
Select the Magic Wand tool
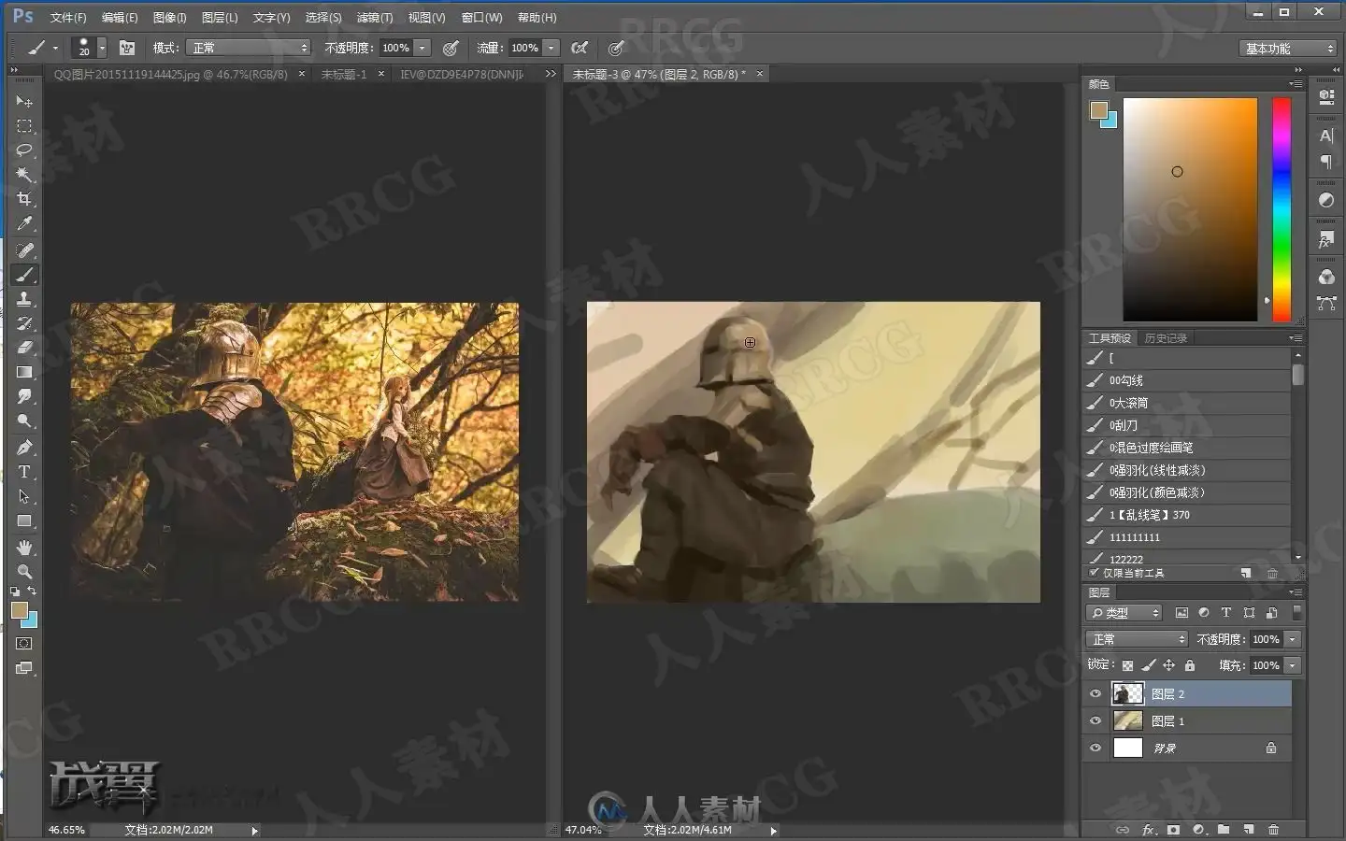tap(24, 174)
